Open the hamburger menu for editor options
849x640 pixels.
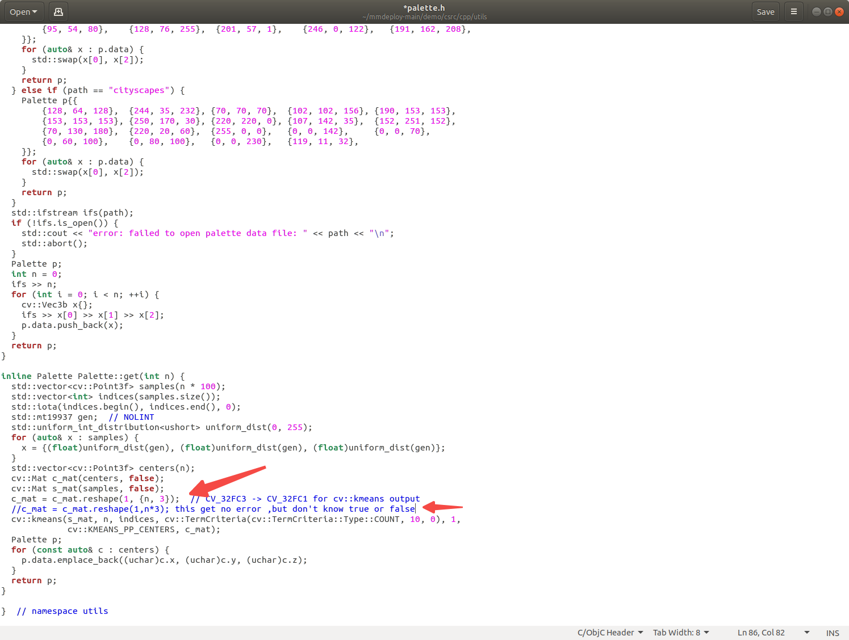[x=793, y=11]
